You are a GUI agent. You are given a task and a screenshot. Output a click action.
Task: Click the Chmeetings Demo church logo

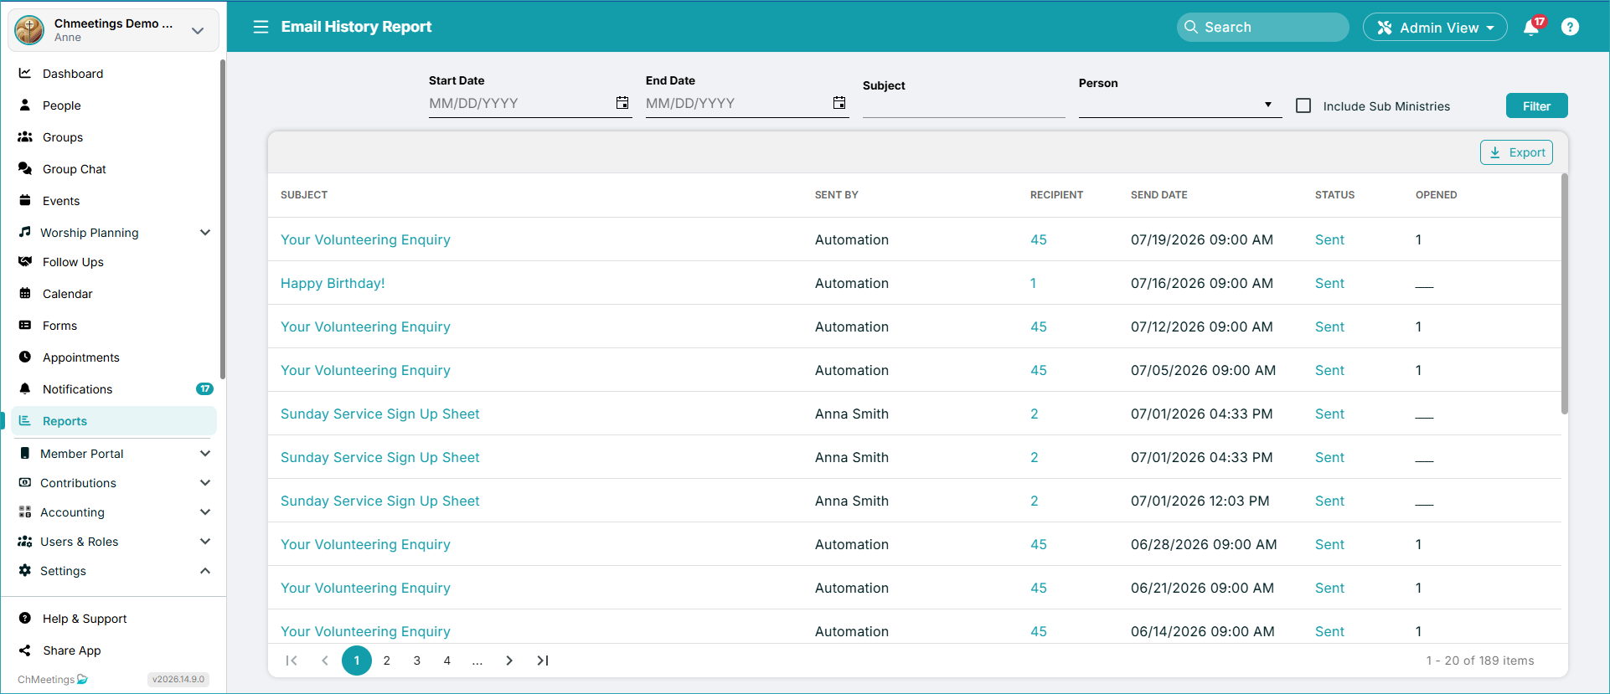pyautogui.click(x=30, y=29)
